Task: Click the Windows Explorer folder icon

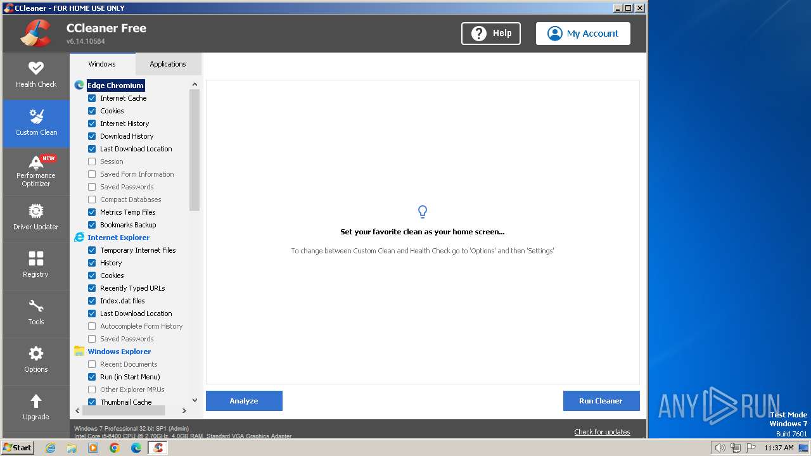Action: 79,351
